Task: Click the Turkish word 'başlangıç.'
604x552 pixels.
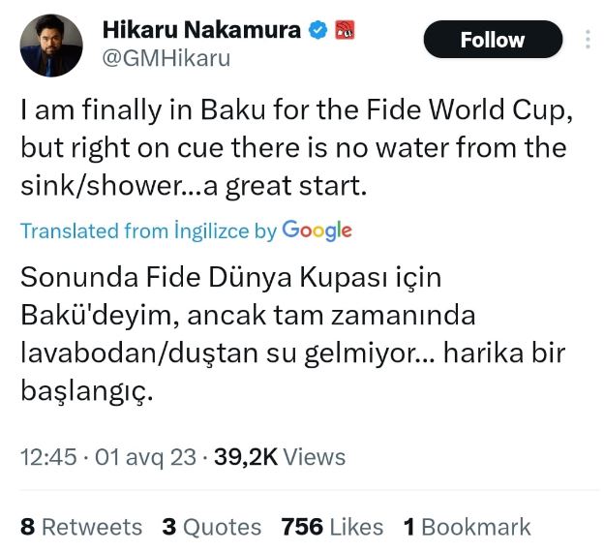Action: click(x=87, y=393)
